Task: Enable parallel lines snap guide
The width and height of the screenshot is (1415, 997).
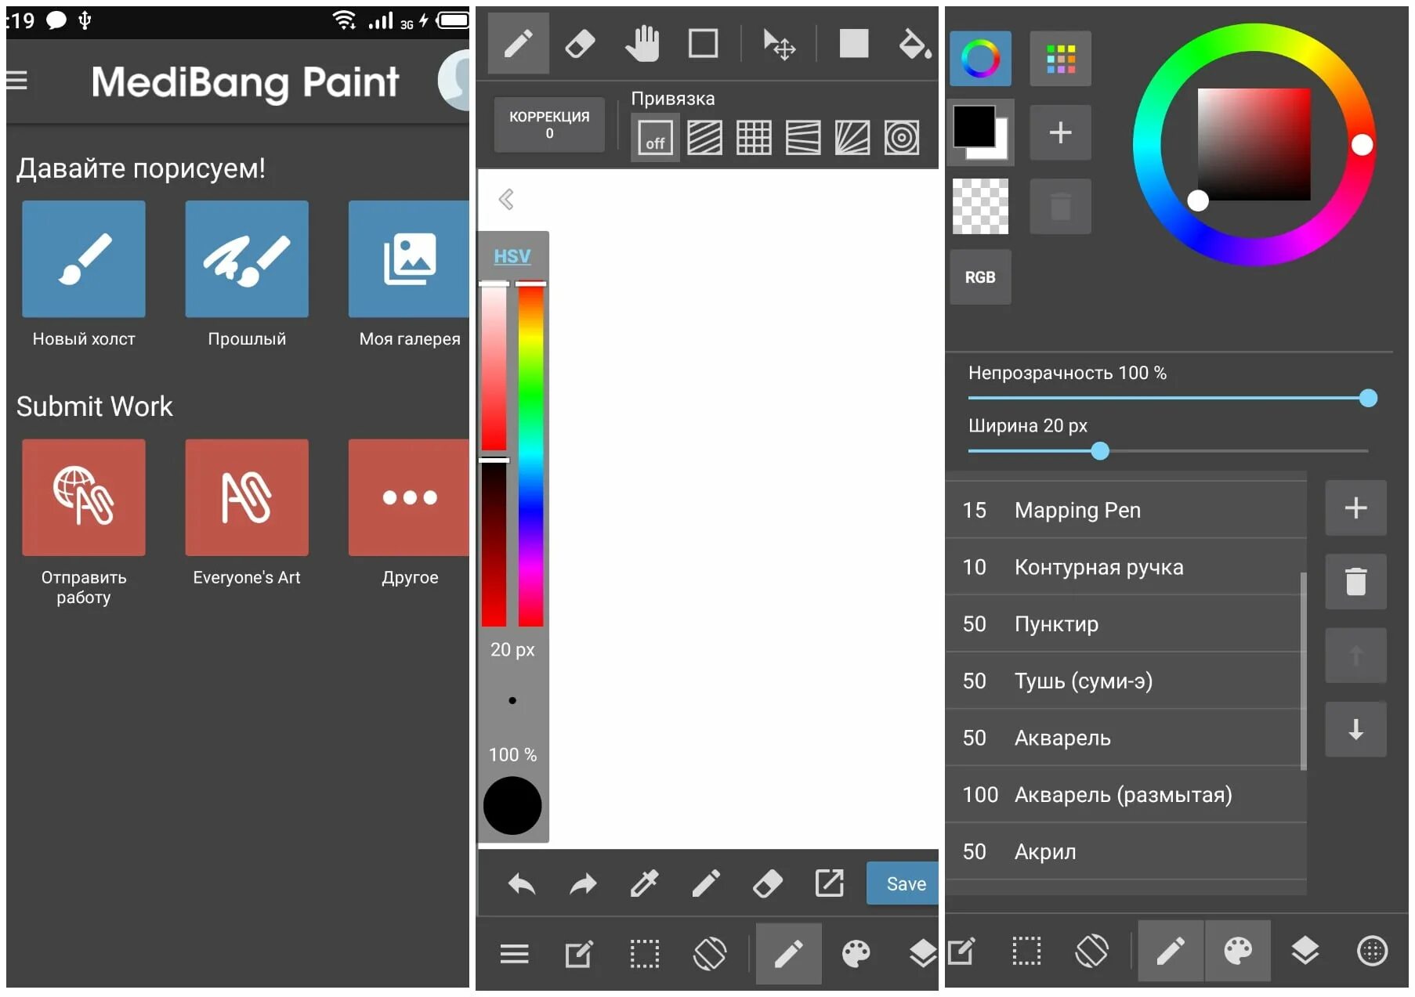Action: point(704,138)
